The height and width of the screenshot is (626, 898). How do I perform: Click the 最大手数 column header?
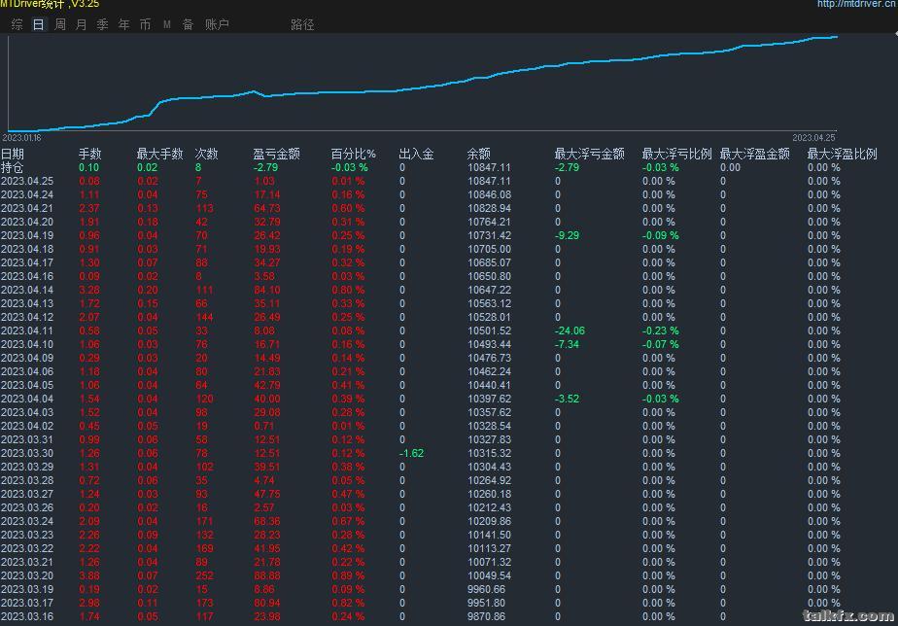point(159,154)
